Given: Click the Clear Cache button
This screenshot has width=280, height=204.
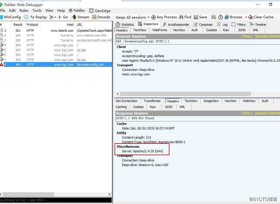Looking at the screenshot, I should click(x=261, y=17).
